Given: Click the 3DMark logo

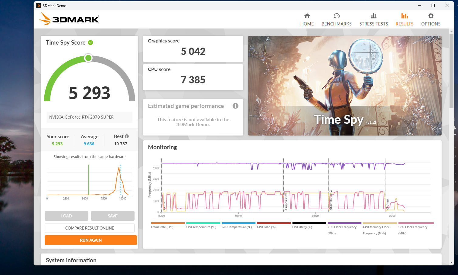Looking at the screenshot, I should [69, 19].
